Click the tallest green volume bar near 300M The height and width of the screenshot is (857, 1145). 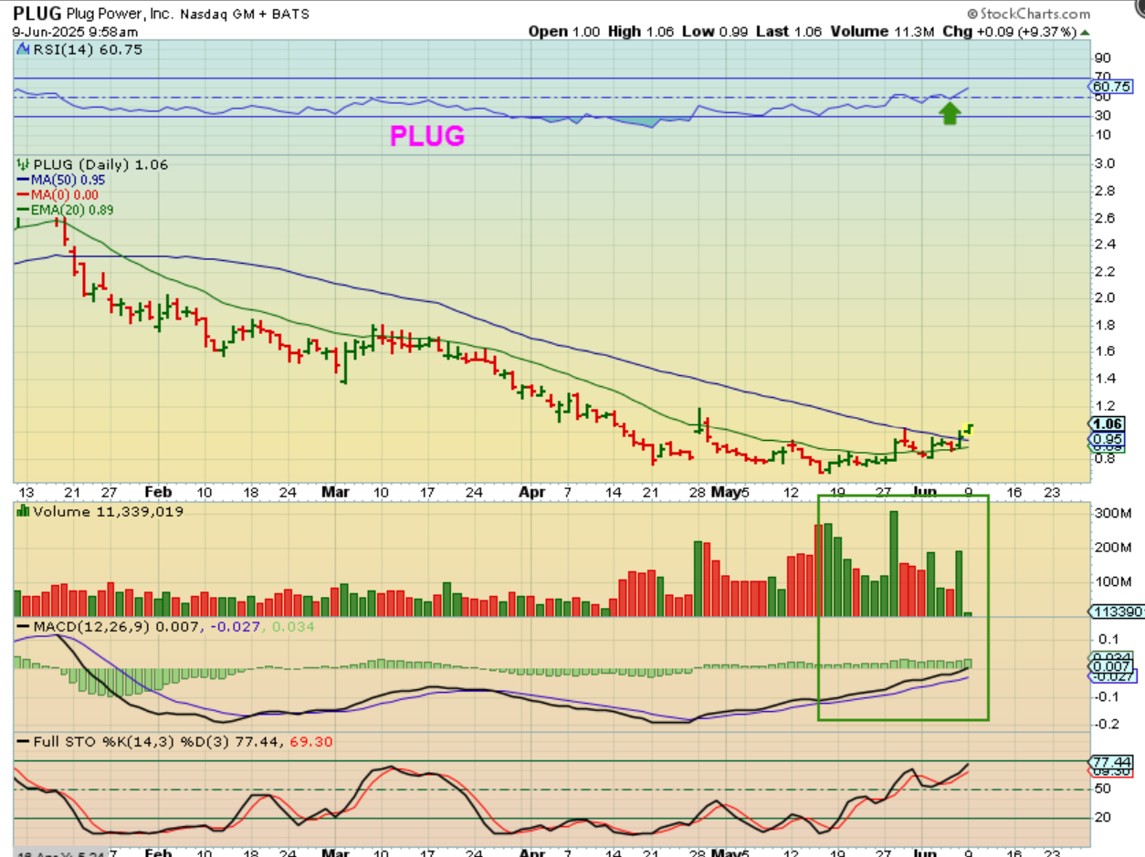pyautogui.click(x=894, y=563)
